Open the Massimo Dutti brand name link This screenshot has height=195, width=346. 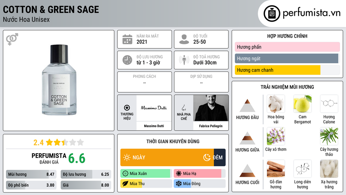(154, 126)
